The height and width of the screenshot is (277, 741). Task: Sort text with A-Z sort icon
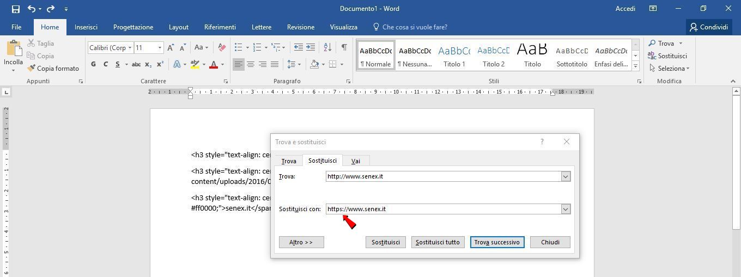[x=327, y=48]
